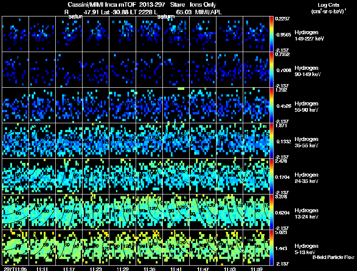Select the 5-13 keV image panel at 297T11:05
The height and width of the screenshot is (271, 357).
pyautogui.click(x=15, y=247)
